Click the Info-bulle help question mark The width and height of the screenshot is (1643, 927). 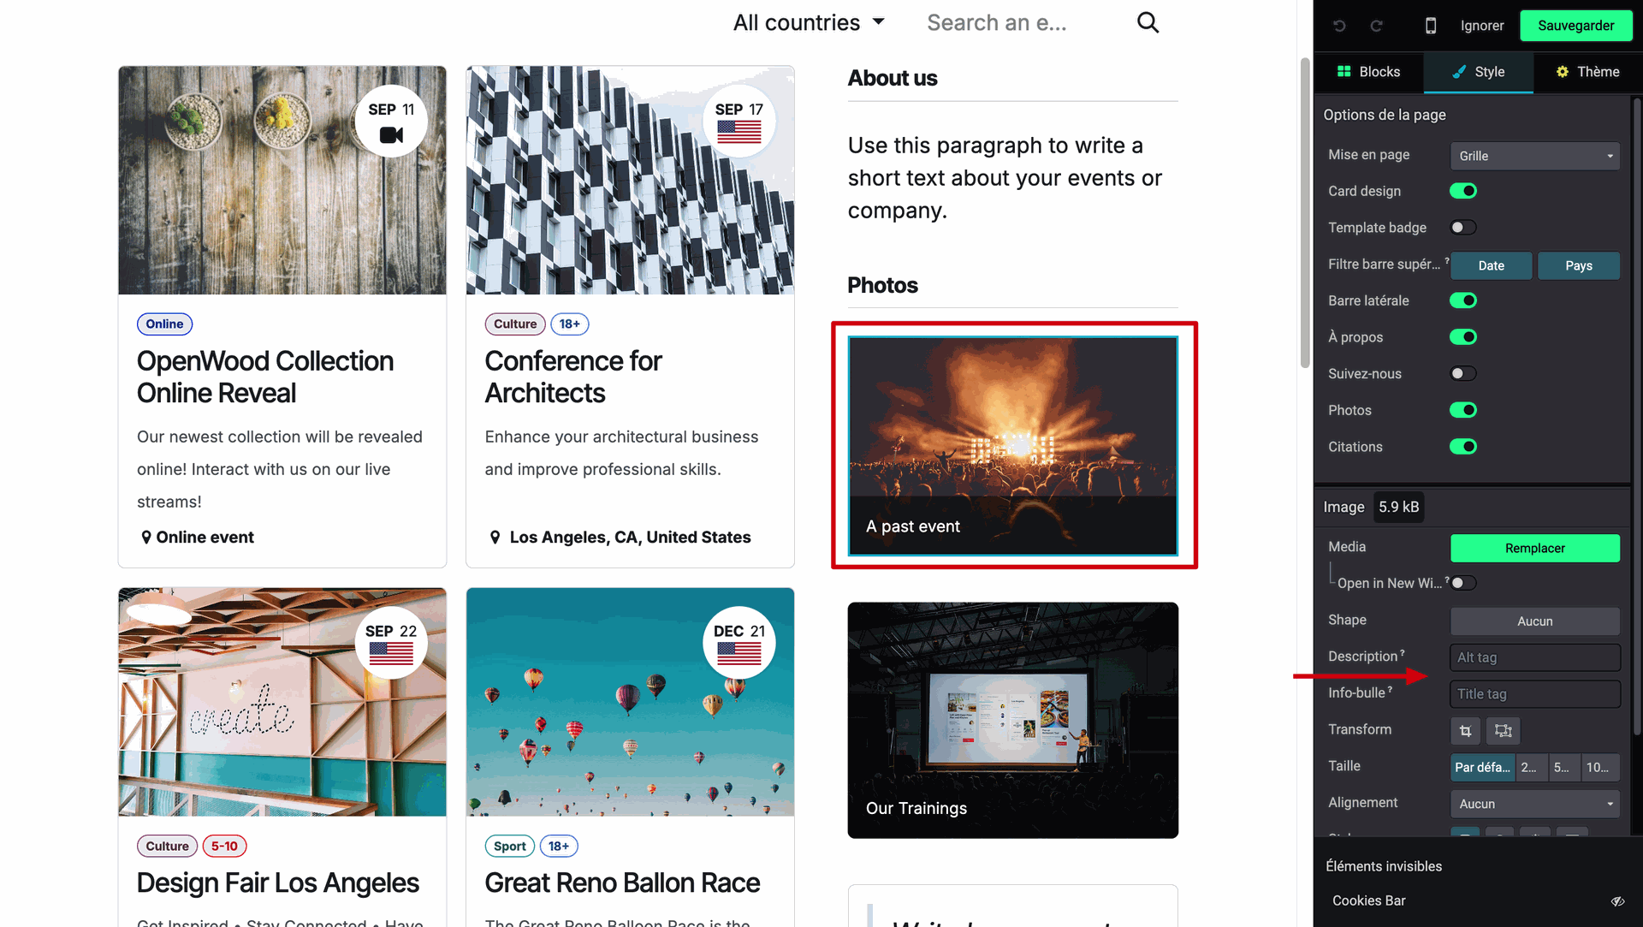pyautogui.click(x=1390, y=690)
